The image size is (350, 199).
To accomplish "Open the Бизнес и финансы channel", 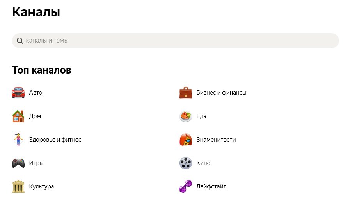I will 221,93.
